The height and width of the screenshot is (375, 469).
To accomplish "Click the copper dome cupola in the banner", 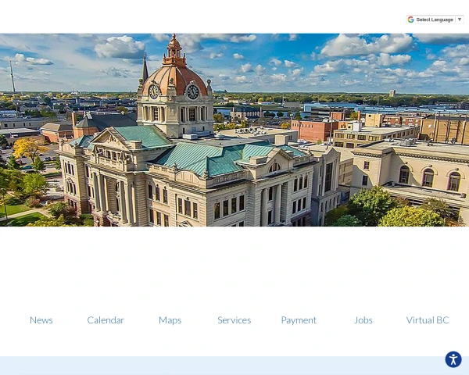I will click(x=174, y=50).
